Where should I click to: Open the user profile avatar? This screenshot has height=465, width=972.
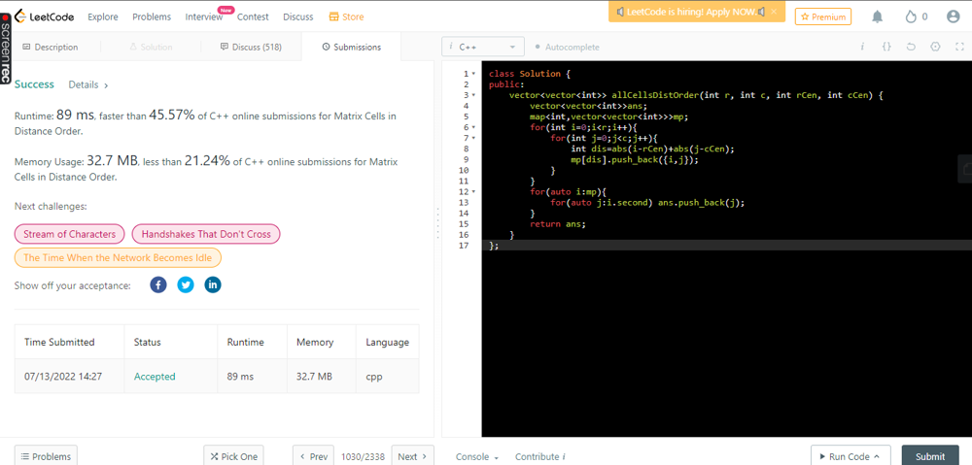[954, 17]
